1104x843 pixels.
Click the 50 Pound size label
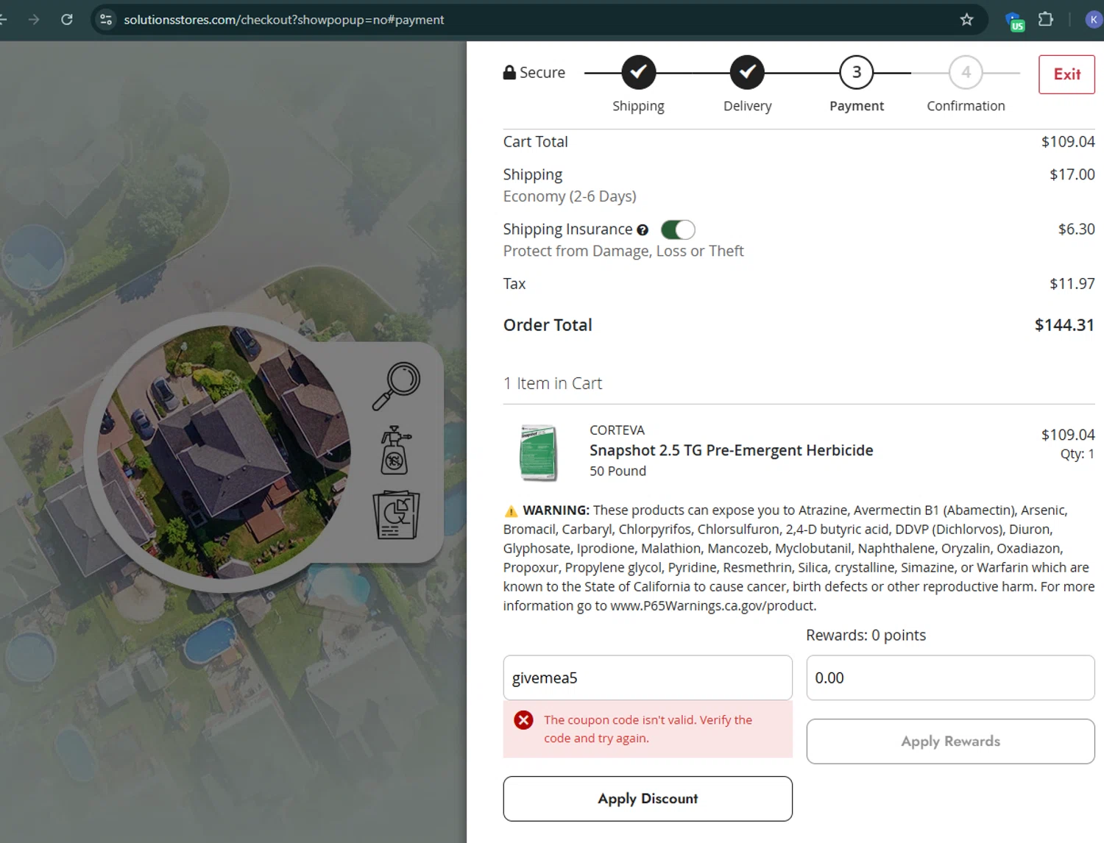point(618,472)
